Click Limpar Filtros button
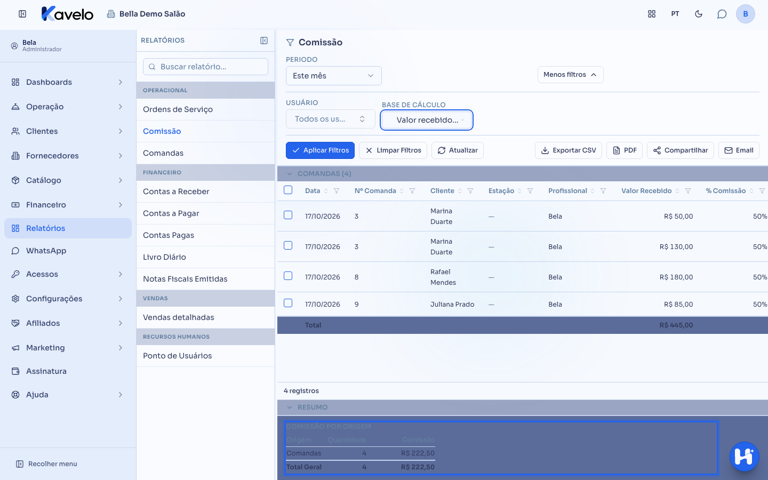 [x=393, y=150]
